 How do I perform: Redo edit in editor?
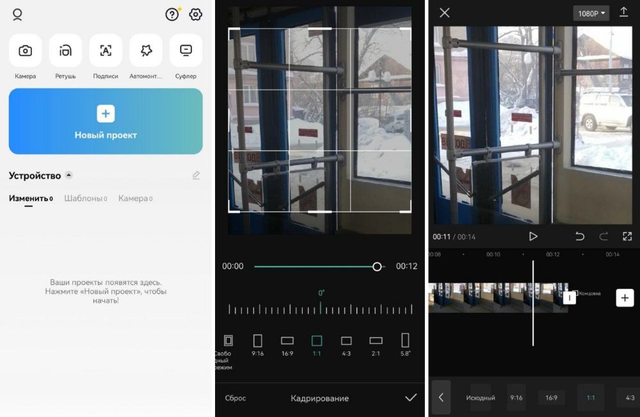[604, 236]
